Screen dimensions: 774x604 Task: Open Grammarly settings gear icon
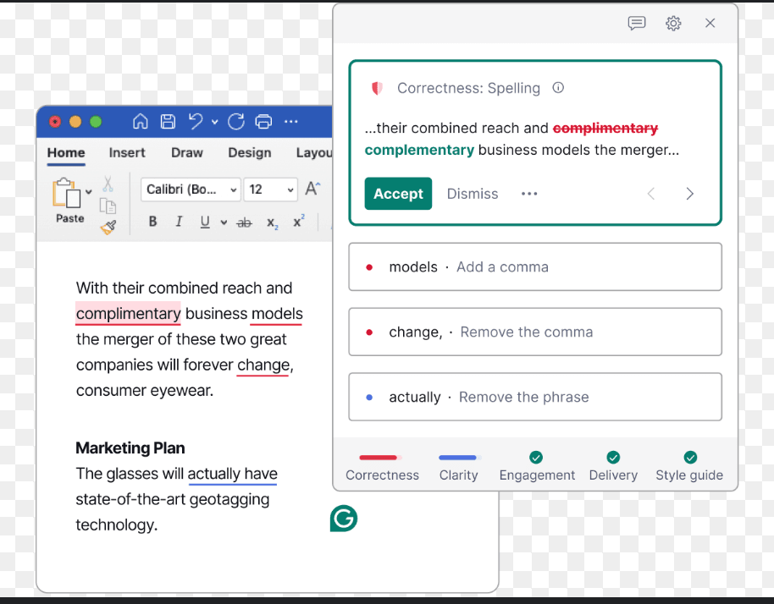[x=673, y=24]
